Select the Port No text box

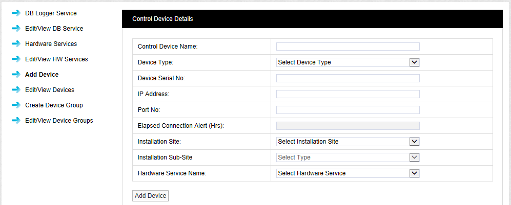348,110
